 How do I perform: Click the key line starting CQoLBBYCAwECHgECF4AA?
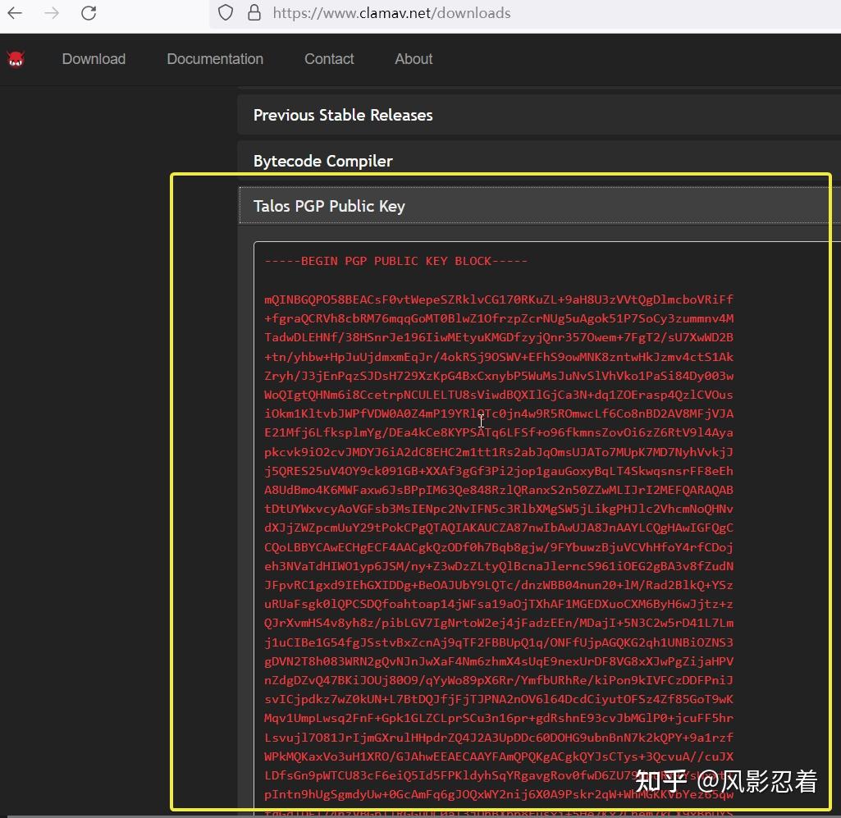499,547
